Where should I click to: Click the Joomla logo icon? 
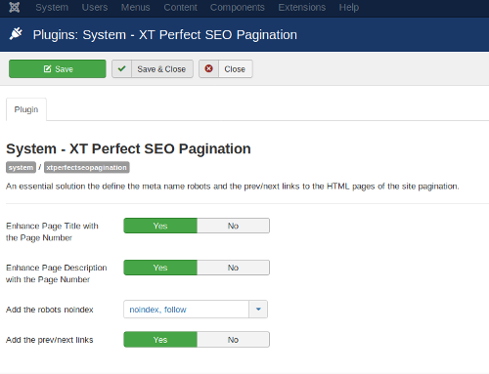[x=14, y=7]
